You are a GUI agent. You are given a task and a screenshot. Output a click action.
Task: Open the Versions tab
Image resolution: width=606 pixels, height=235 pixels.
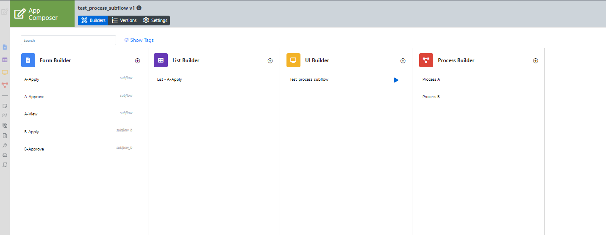[124, 20]
